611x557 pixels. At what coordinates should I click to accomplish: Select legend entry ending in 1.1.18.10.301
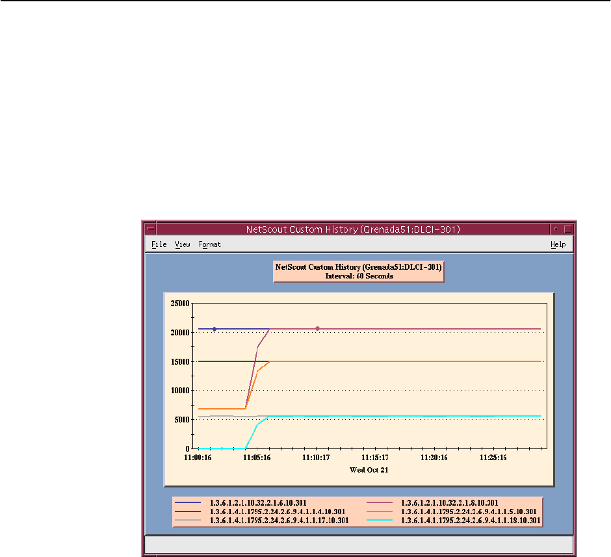pyautogui.click(x=470, y=521)
